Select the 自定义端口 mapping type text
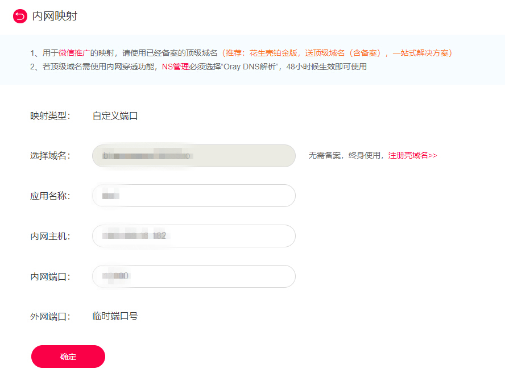The width and height of the screenshot is (505, 377). coord(115,116)
